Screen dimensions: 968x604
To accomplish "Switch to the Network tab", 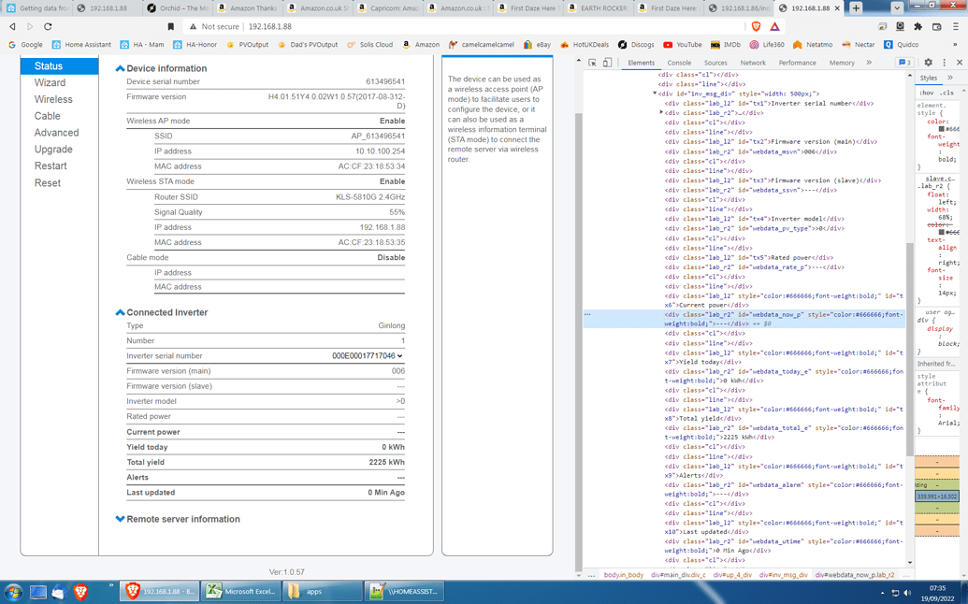I will [754, 63].
